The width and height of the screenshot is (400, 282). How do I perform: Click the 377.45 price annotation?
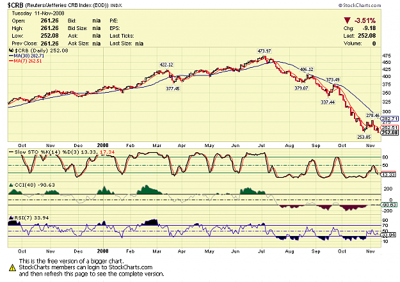pyautogui.click(x=173, y=88)
